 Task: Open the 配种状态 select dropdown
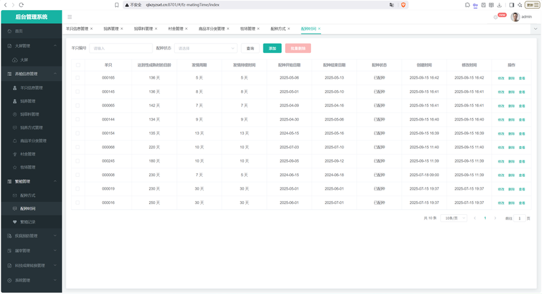click(x=206, y=48)
